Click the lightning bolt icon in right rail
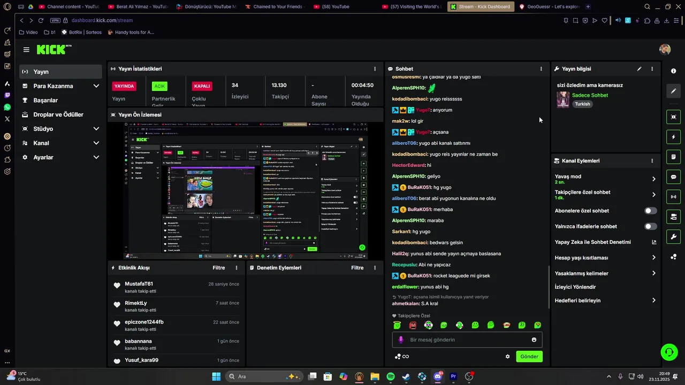Screen dimensions: 685x385 [x=673, y=137]
